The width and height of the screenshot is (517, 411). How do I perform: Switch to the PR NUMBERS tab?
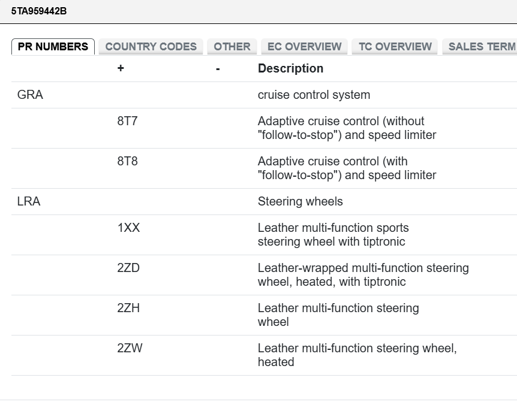click(53, 47)
